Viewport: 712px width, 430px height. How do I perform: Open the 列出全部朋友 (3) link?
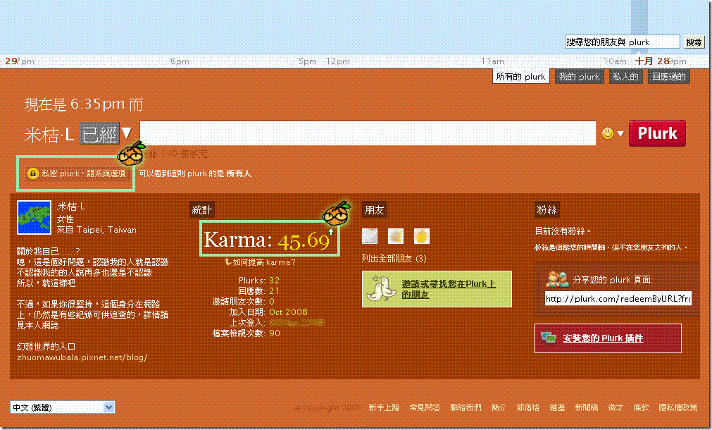point(394,258)
